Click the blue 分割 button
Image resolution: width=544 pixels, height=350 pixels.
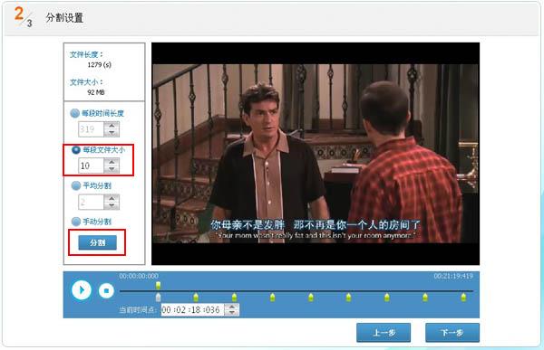tap(98, 242)
